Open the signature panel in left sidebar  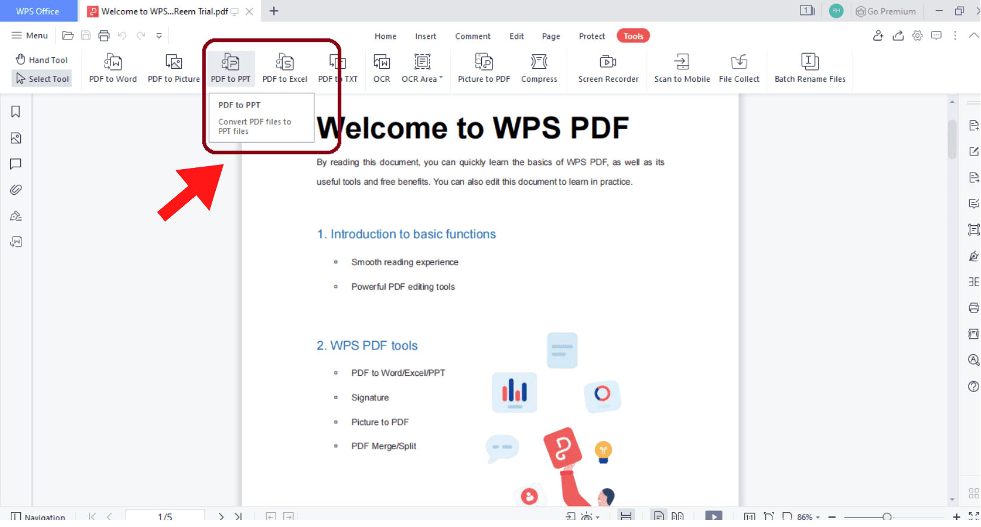[x=16, y=216]
